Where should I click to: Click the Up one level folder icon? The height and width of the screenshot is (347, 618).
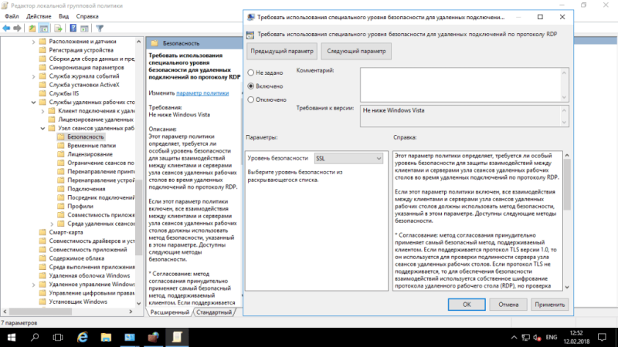coord(32,29)
